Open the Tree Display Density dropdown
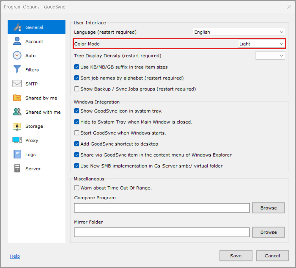The height and width of the screenshot is (268, 296). [x=270, y=56]
